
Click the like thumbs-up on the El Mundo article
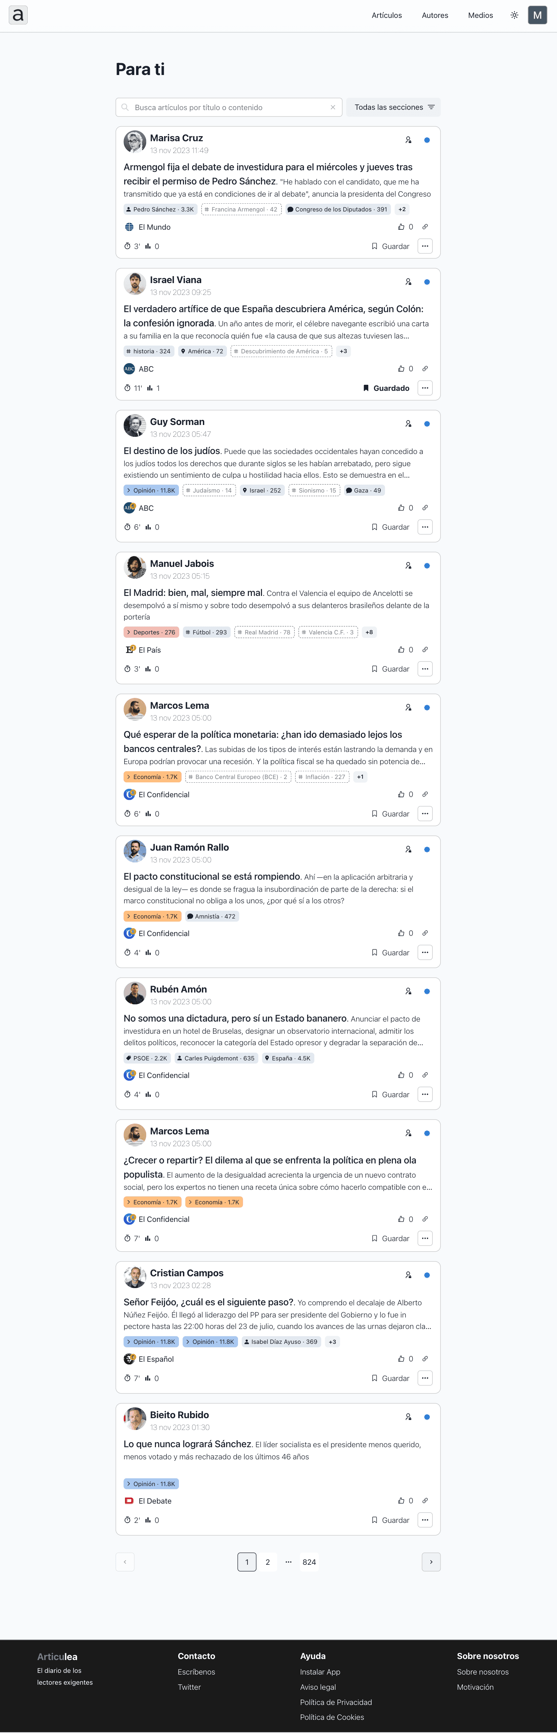(402, 227)
